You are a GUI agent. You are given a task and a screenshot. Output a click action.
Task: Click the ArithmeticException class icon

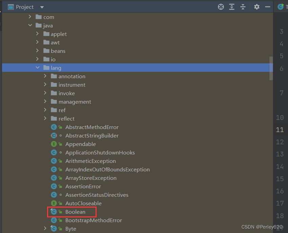pyautogui.click(x=54, y=161)
